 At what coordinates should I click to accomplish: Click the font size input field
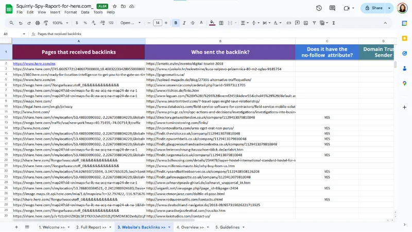(x=158, y=23)
